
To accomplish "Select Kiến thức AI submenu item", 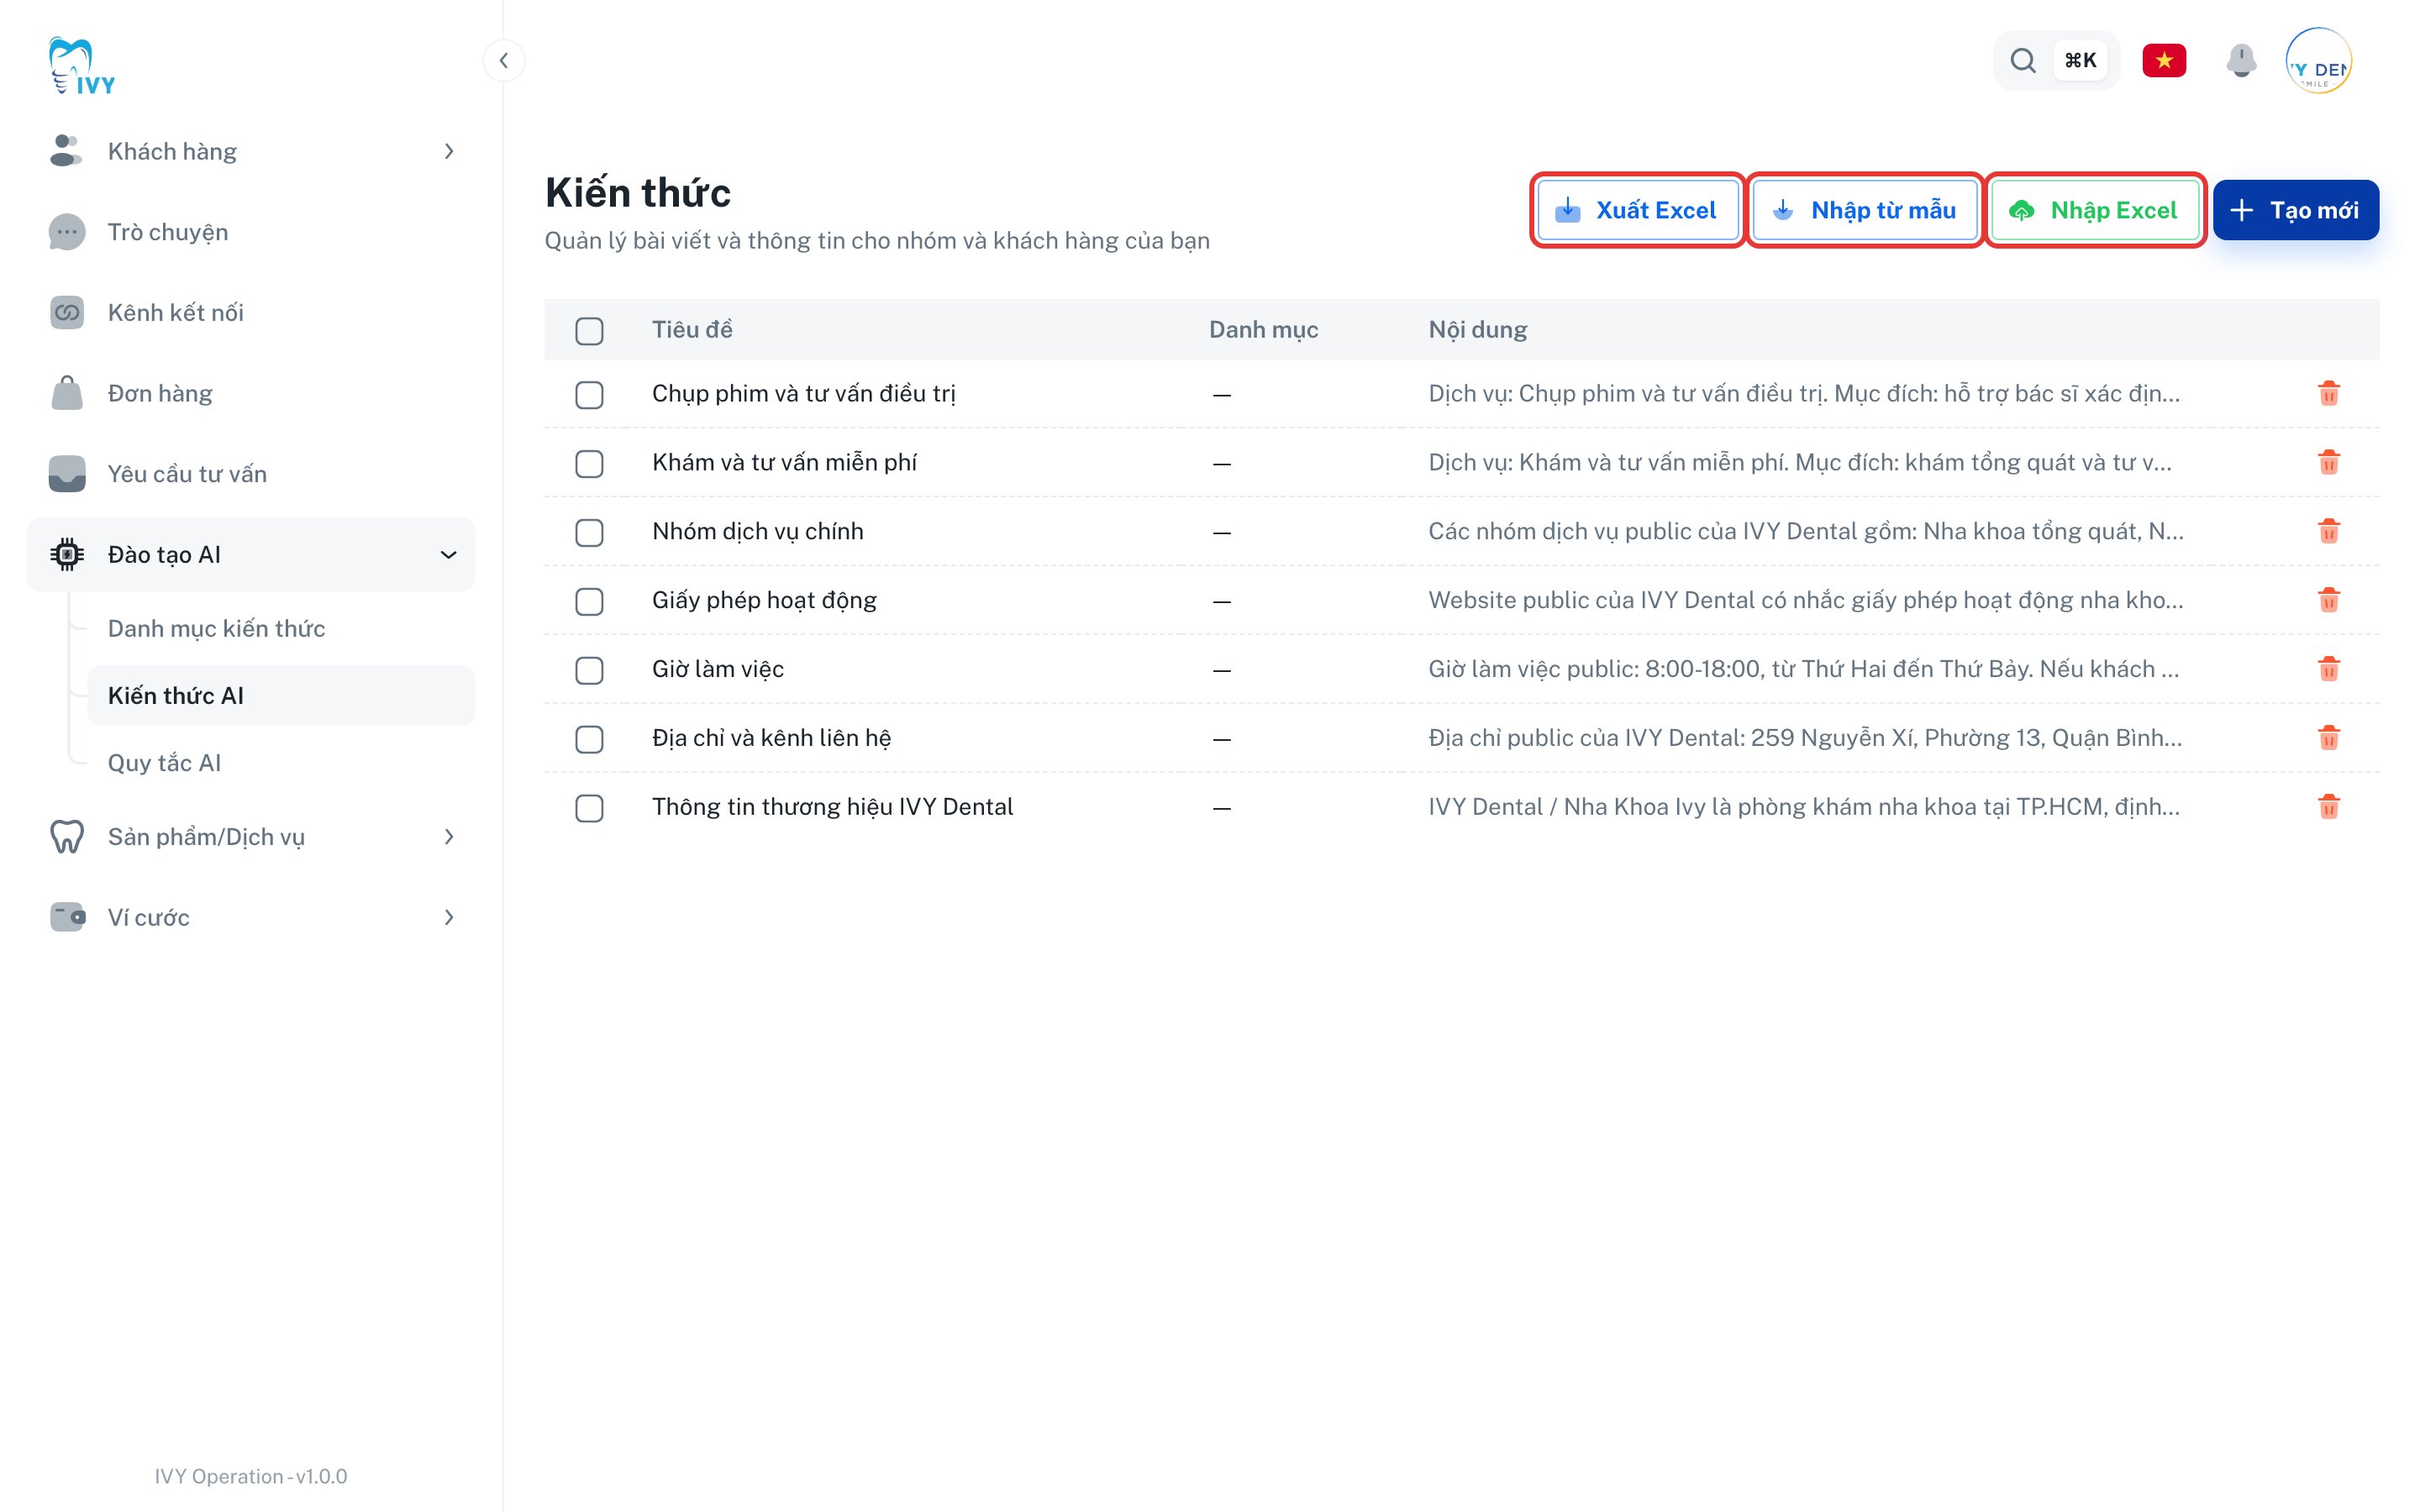I will 281,695.
